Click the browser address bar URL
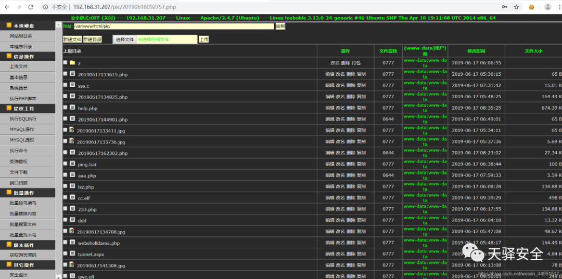The height and width of the screenshot is (279, 562). click(124, 7)
